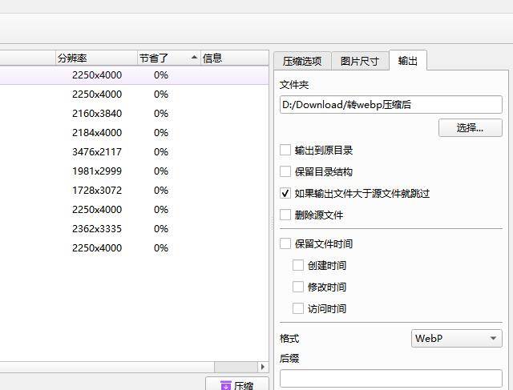The width and height of the screenshot is (513, 390).
Task: Click the sort arrow in 节省了 header
Action: (x=194, y=57)
